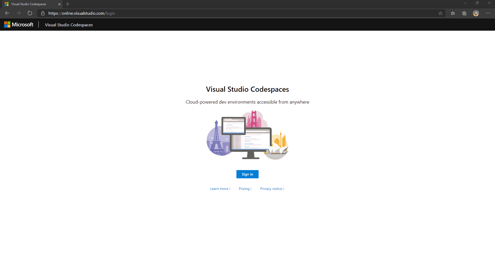Click the blue Sign in button
Image resolution: width=495 pixels, height=268 pixels.
tap(247, 174)
